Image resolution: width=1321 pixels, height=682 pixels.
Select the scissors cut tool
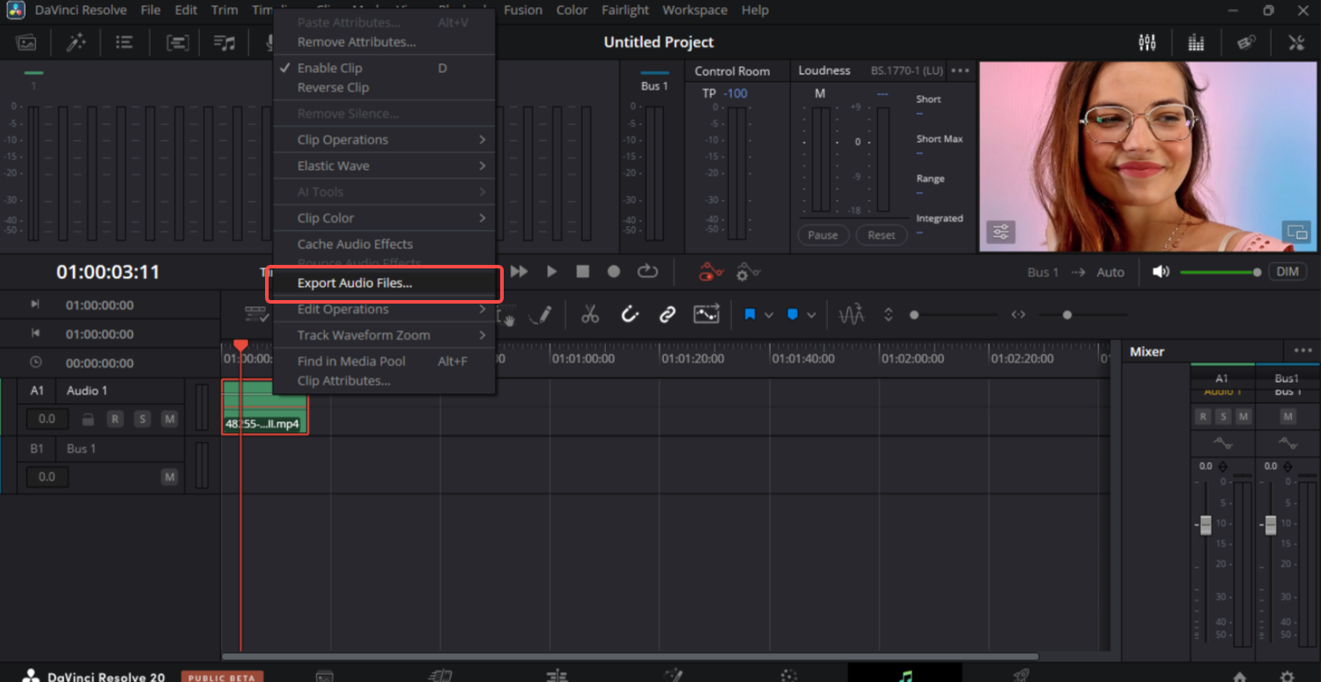589,314
